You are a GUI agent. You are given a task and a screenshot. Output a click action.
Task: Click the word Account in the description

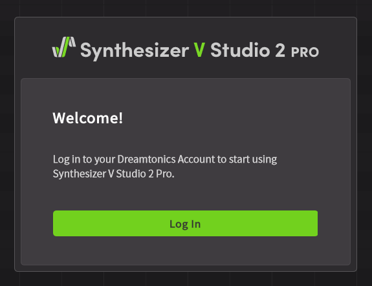[196, 159]
